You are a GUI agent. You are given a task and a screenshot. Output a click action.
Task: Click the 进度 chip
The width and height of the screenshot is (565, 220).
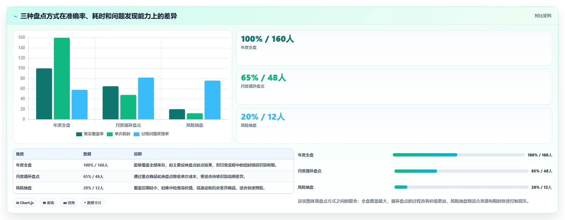pyautogui.click(x=69, y=203)
